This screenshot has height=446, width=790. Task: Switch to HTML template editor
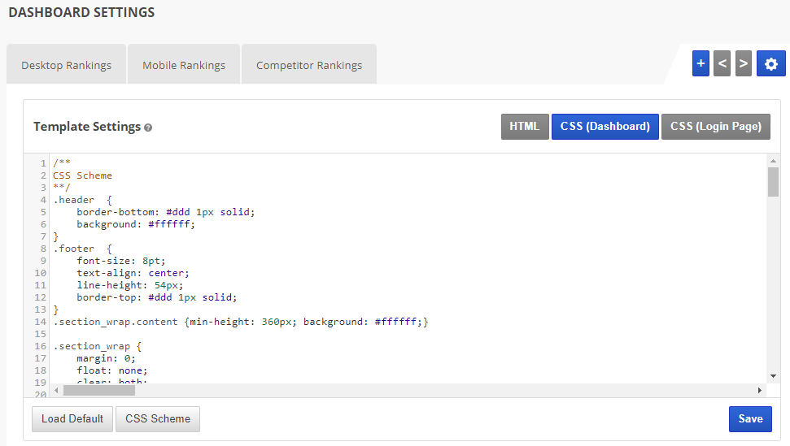coord(525,127)
